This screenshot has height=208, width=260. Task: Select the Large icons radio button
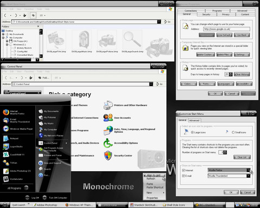tap(192, 133)
